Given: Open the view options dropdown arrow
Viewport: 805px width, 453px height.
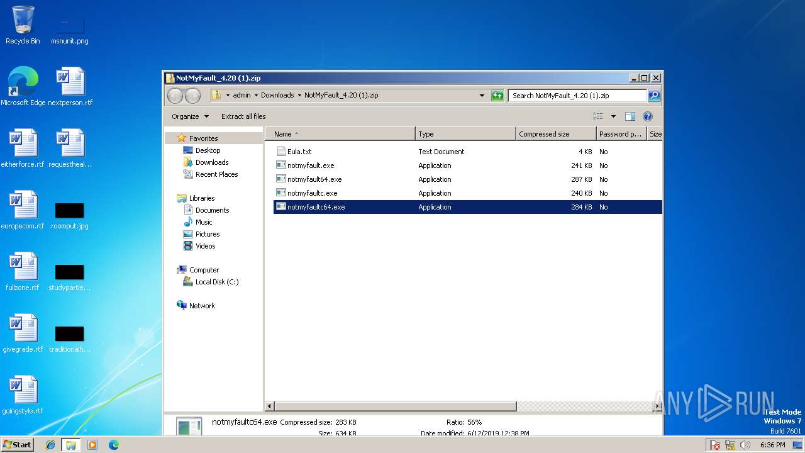Looking at the screenshot, I should tap(613, 116).
